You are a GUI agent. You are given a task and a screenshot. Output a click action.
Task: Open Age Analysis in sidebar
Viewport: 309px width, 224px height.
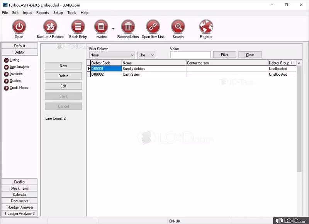(17, 67)
